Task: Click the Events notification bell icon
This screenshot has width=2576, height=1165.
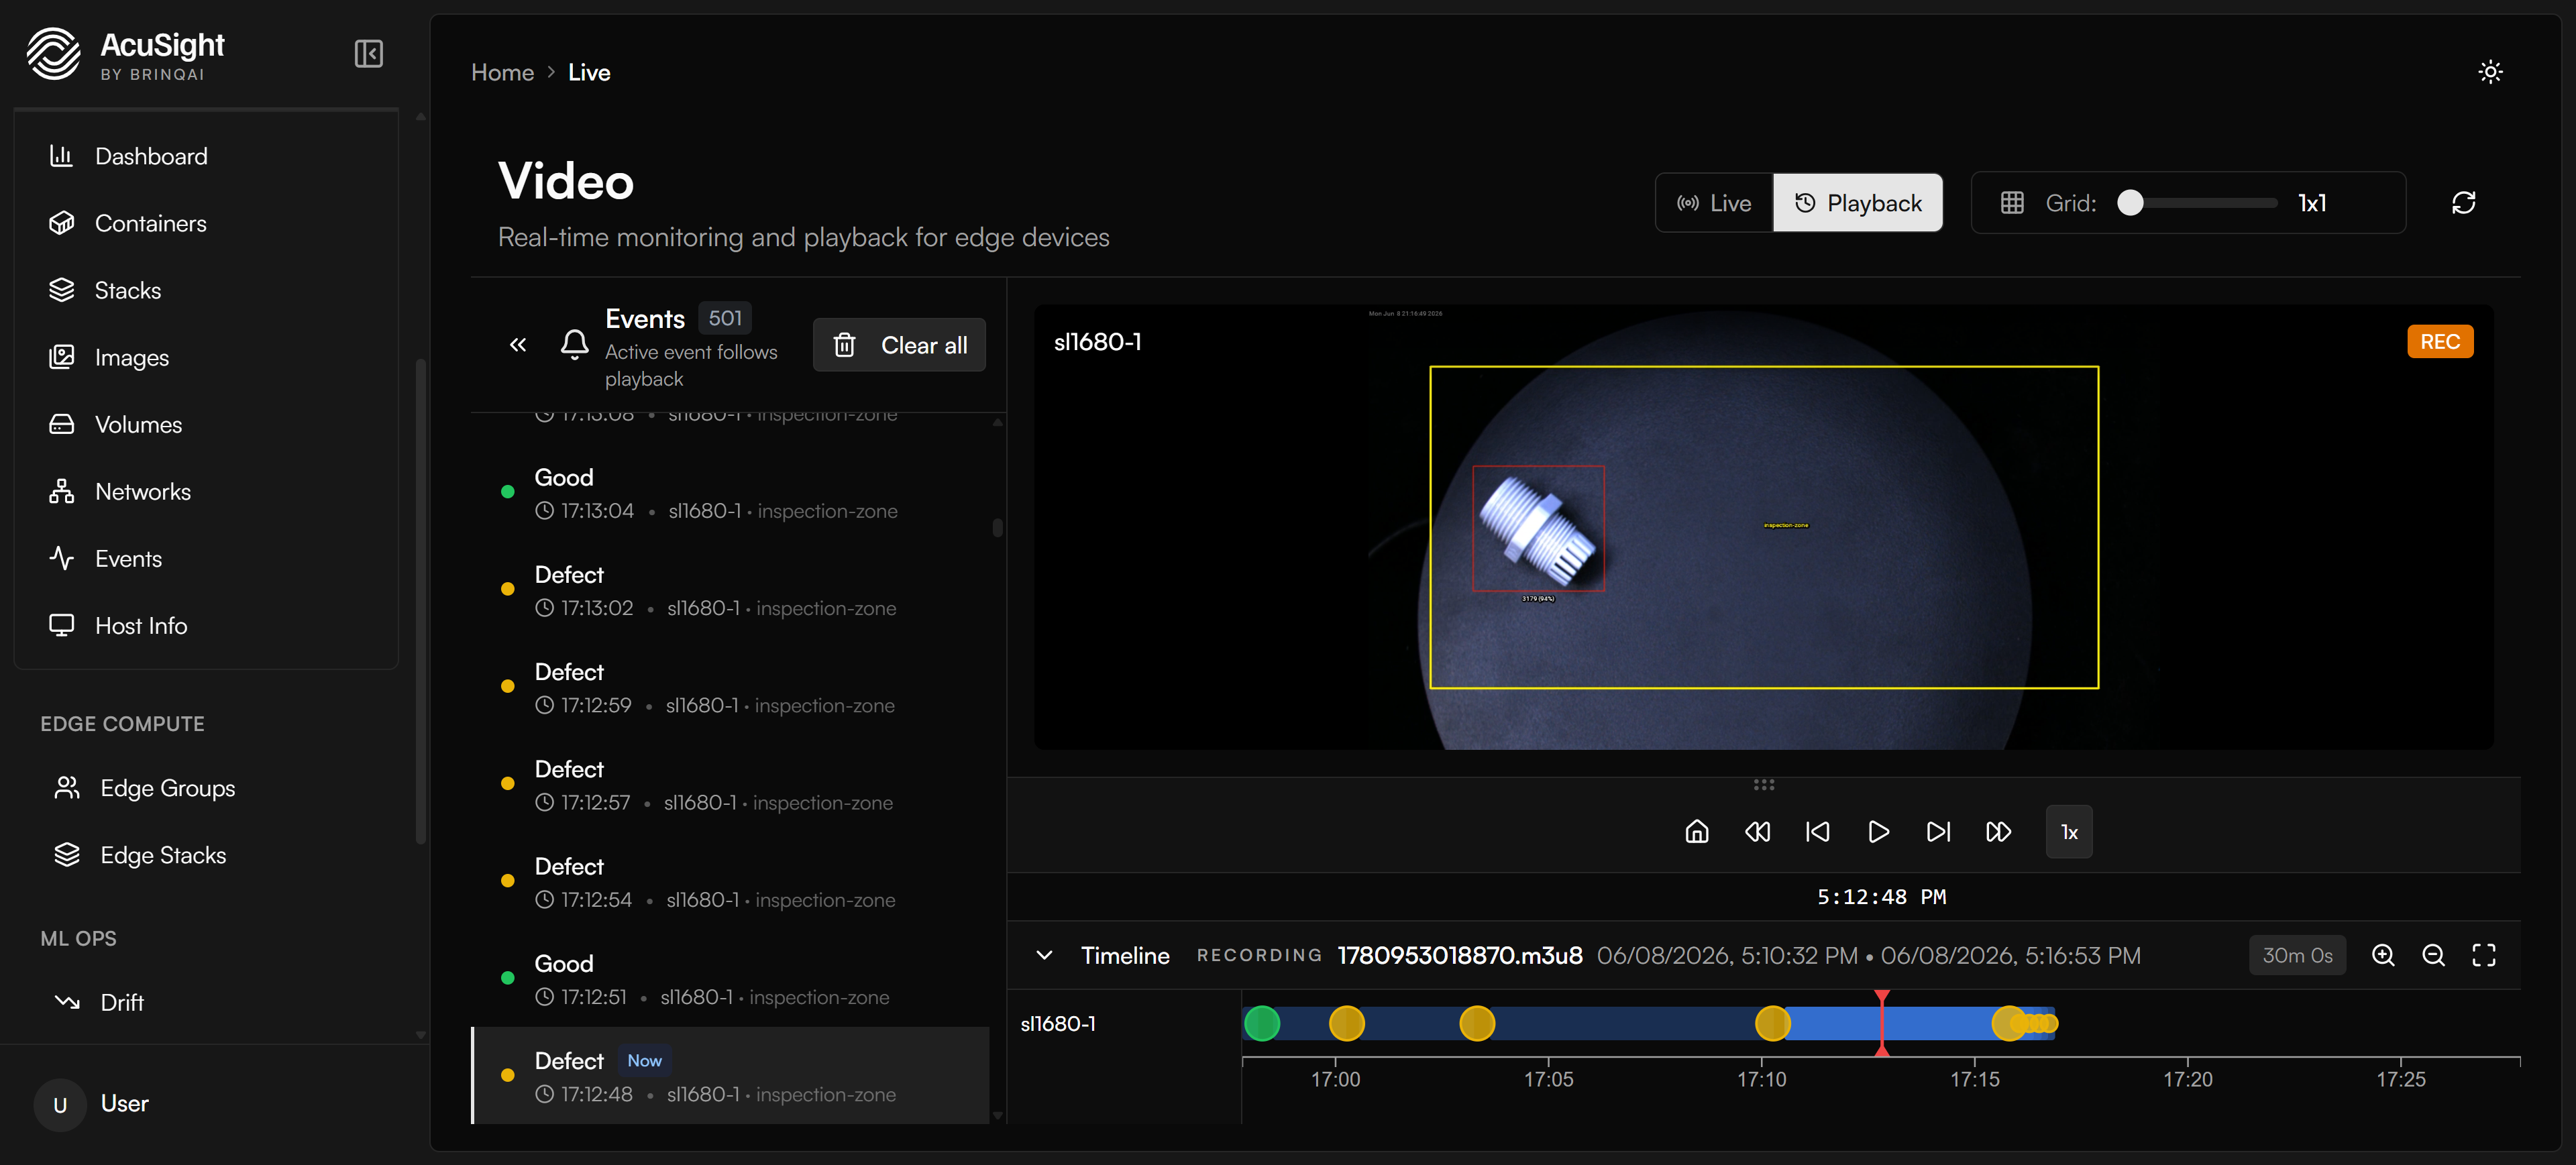Action: pyautogui.click(x=574, y=345)
